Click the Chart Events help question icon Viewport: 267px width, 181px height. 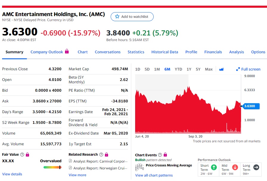(160, 155)
